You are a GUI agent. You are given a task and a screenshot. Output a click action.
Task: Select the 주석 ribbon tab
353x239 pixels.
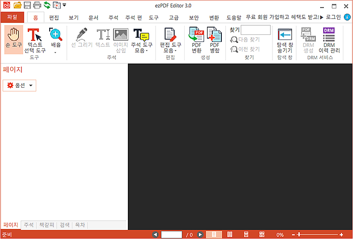[113, 18]
